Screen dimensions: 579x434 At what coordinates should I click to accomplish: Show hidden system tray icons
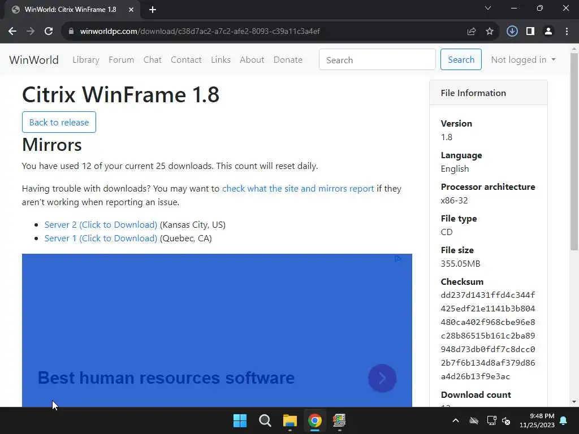[x=456, y=420]
